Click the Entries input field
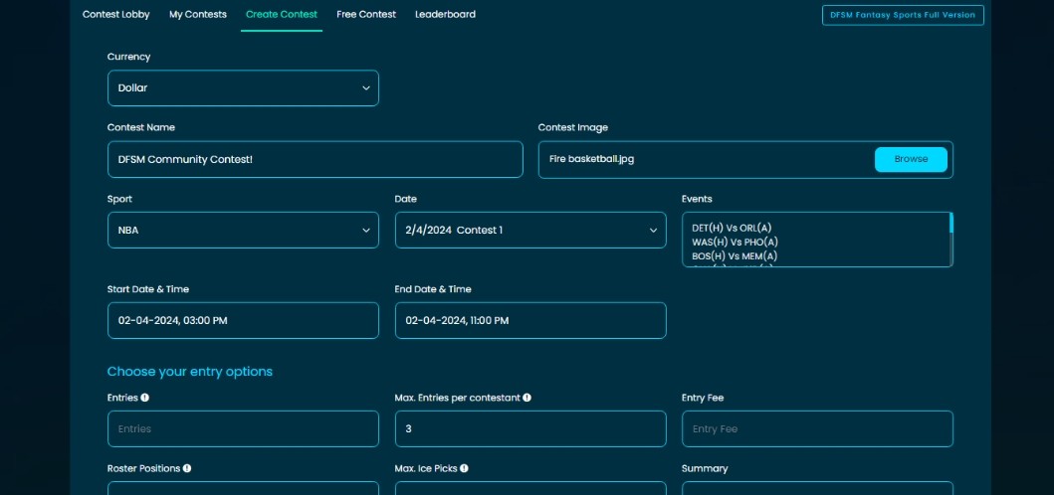The image size is (1054, 495). pos(243,428)
